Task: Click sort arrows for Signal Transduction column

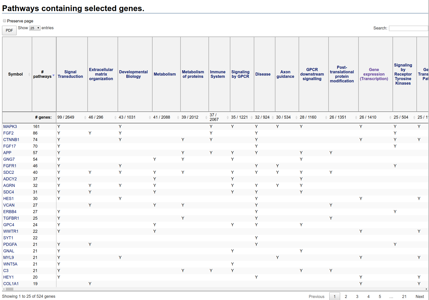Action: (x=85, y=117)
